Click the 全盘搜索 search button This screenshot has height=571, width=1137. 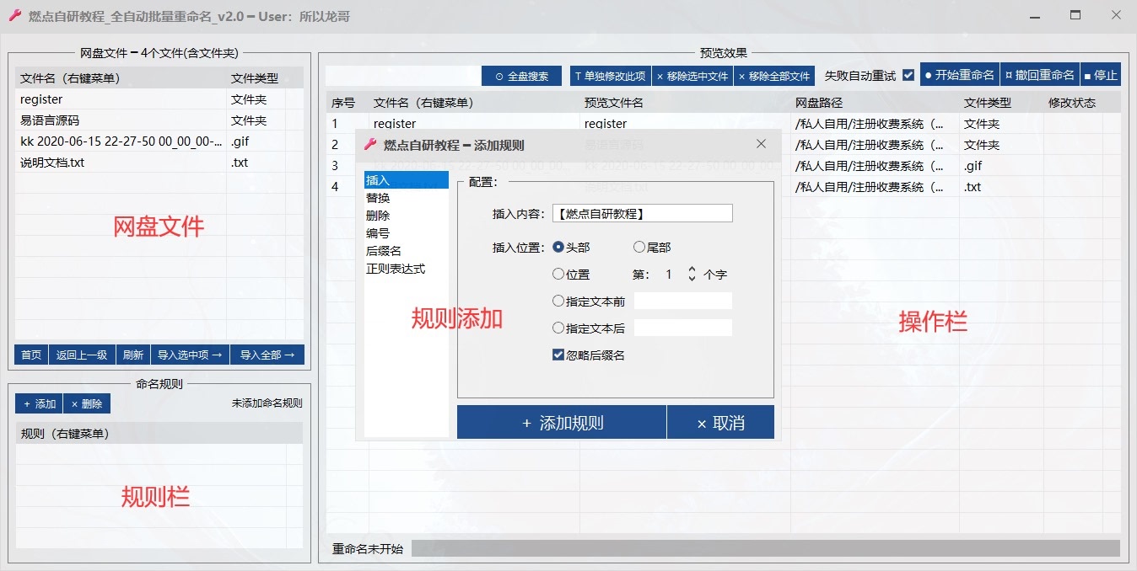(521, 76)
